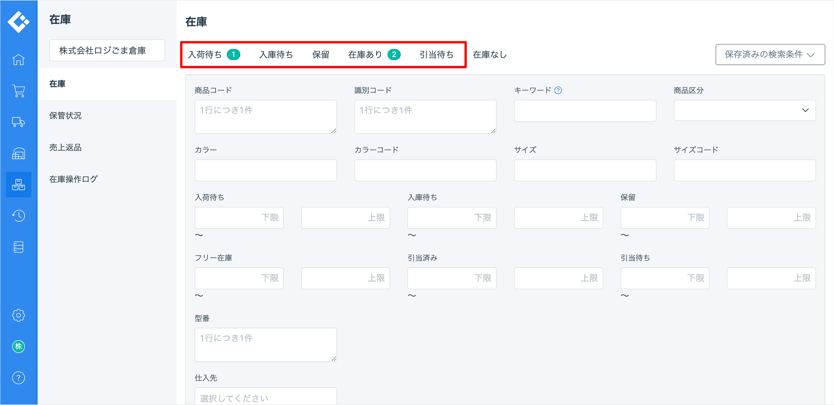Viewport: 834px width, 405px height.
Task: Click the 引当待ち 上限 search field
Action: [x=771, y=278]
